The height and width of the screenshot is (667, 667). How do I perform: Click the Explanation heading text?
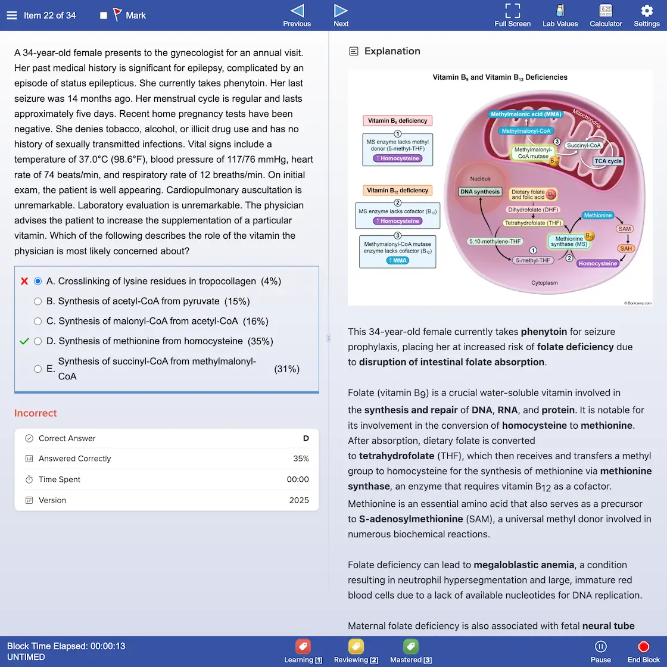pyautogui.click(x=392, y=51)
